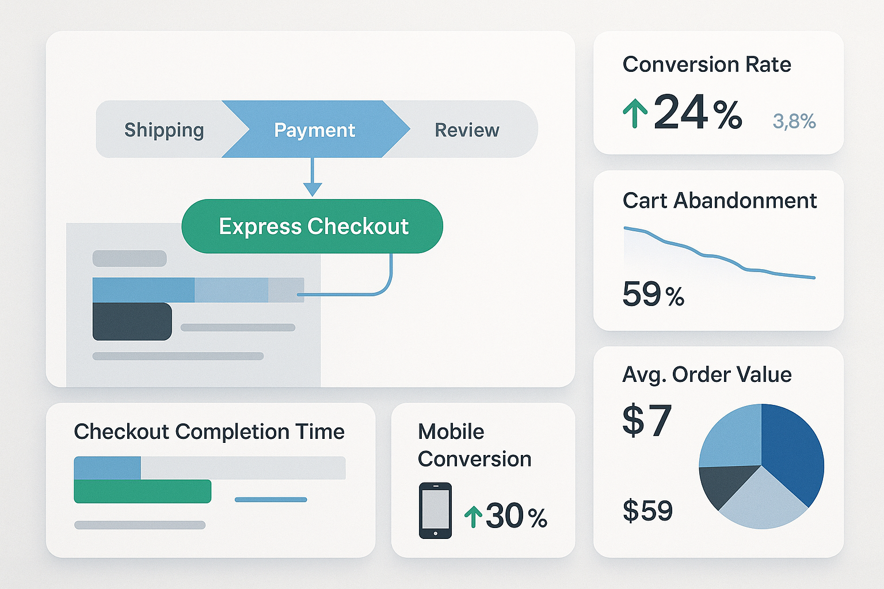Click the blue progress bar under Checkout Completion Time
The height and width of the screenshot is (589, 884).
(107, 467)
